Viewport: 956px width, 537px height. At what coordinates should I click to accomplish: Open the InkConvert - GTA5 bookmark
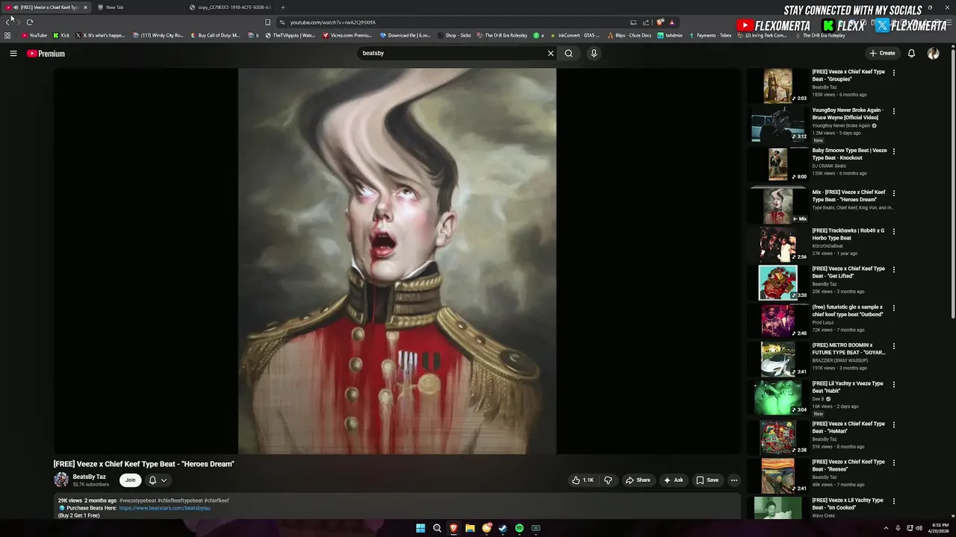[574, 35]
